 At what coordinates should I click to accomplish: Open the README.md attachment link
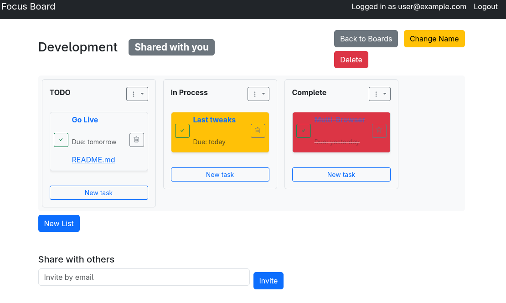tap(93, 160)
